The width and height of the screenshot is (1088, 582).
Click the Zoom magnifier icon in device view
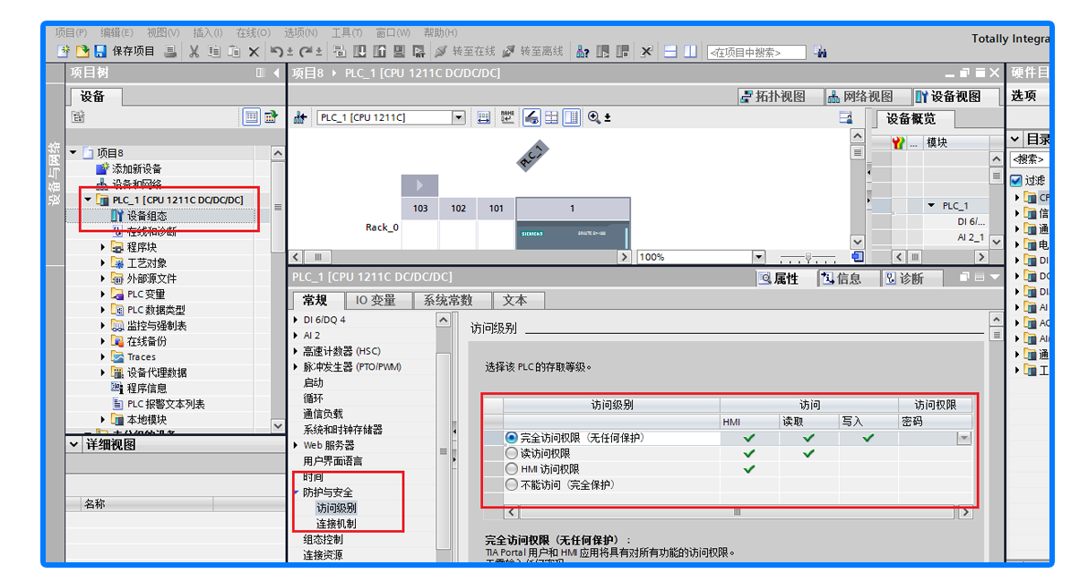coord(593,117)
